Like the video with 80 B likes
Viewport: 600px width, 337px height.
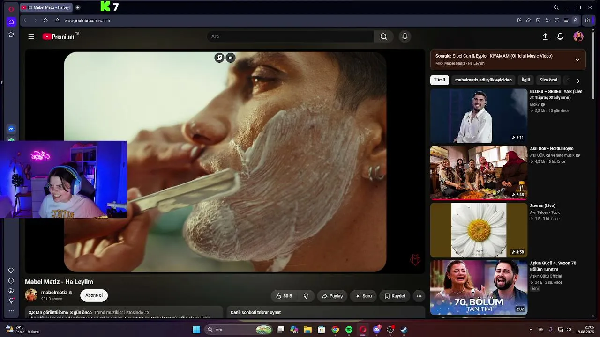click(284, 296)
